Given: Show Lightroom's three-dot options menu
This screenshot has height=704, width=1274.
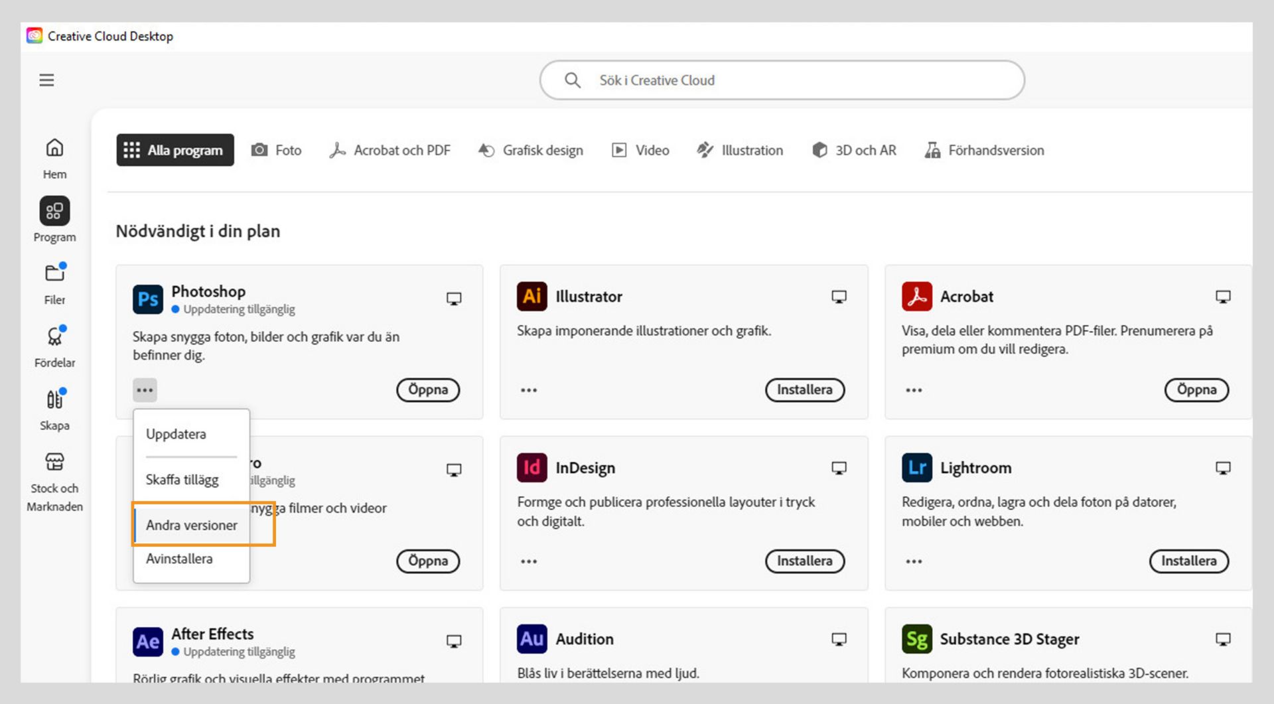Looking at the screenshot, I should tap(914, 561).
